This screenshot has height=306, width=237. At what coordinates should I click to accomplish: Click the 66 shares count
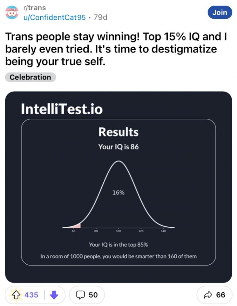[220, 295]
